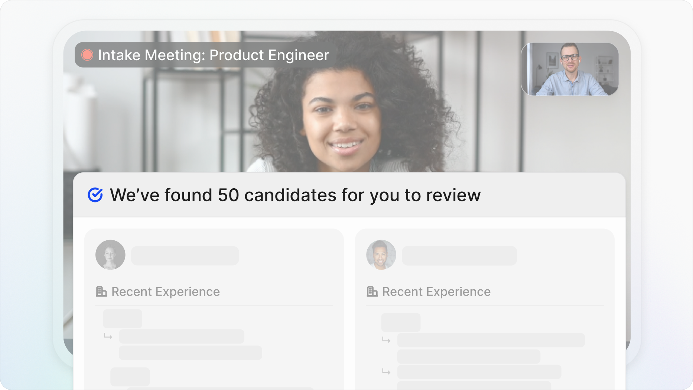This screenshot has width=693, height=390.
Task: Click the second company placeholder in the left card
Action: pos(130,377)
